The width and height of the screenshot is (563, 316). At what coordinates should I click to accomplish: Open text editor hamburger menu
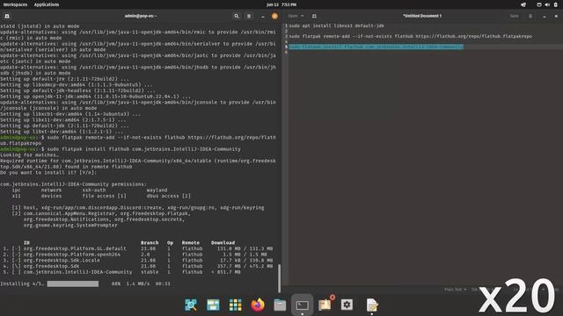point(530,16)
